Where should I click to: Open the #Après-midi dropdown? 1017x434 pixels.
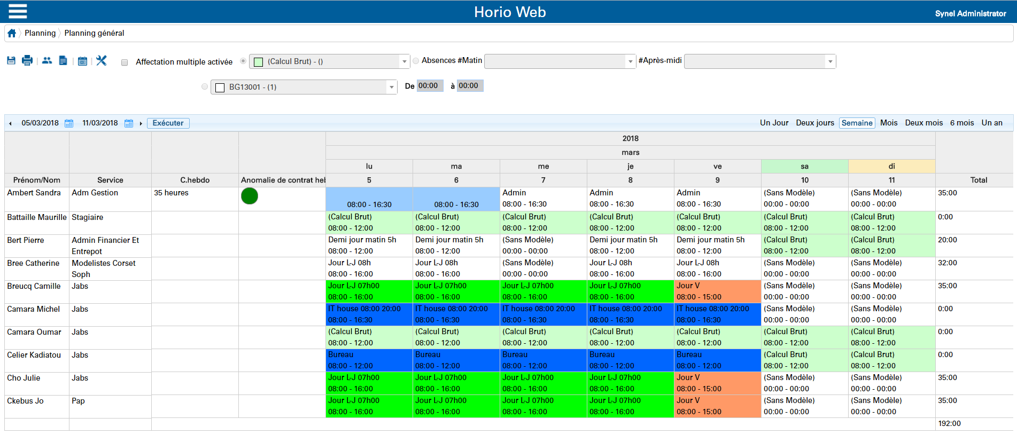pyautogui.click(x=830, y=62)
